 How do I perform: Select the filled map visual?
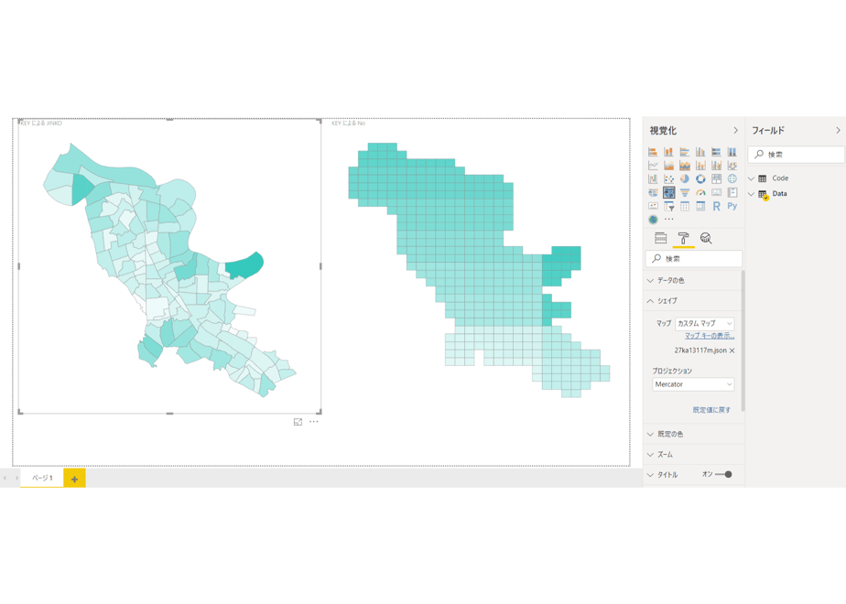[x=653, y=192]
